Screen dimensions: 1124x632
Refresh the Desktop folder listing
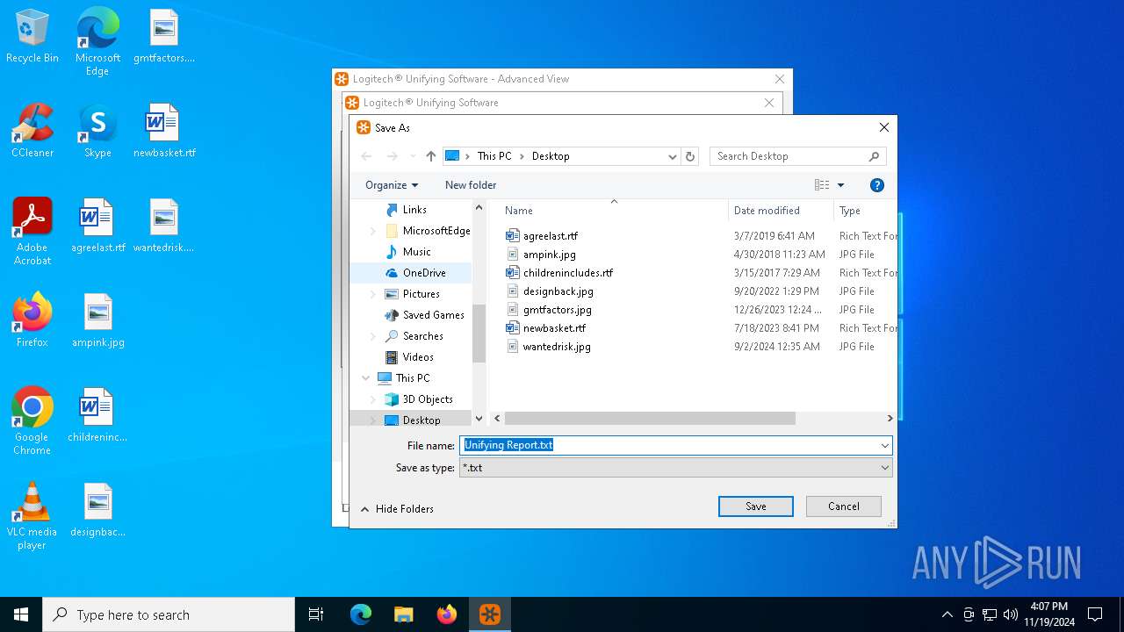click(690, 156)
